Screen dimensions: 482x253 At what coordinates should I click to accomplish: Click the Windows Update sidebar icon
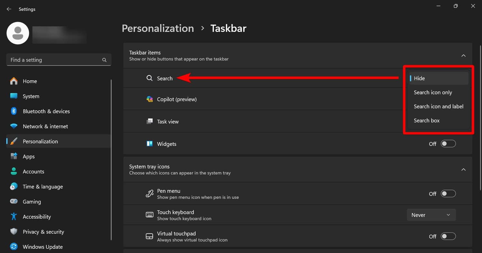pyautogui.click(x=14, y=247)
